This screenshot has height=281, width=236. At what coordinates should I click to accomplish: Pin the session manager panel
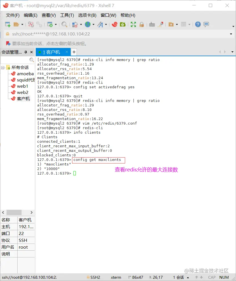(26, 52)
